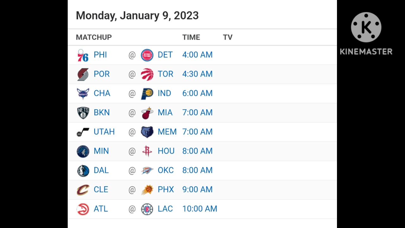Viewport: 405px width, 228px height.
Task: Click the Phoenix Suns logo
Action: [147, 190]
